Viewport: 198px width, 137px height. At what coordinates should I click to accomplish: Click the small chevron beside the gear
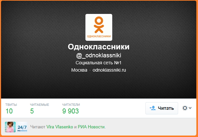click(190, 108)
